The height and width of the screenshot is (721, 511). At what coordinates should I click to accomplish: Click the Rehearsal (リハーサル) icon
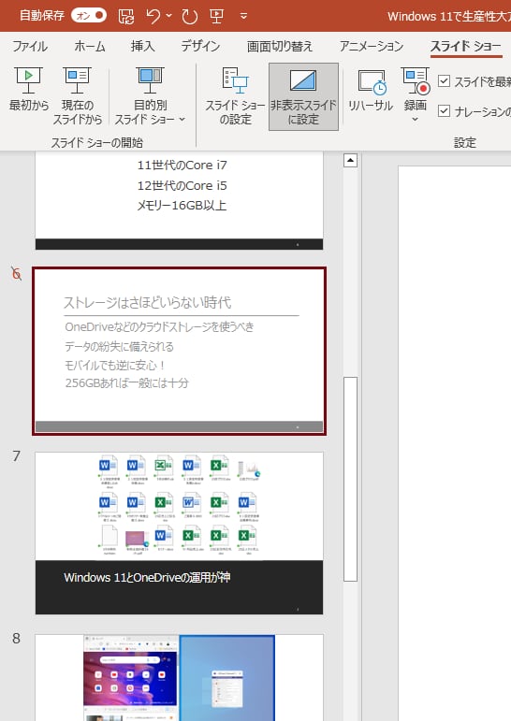(371, 82)
